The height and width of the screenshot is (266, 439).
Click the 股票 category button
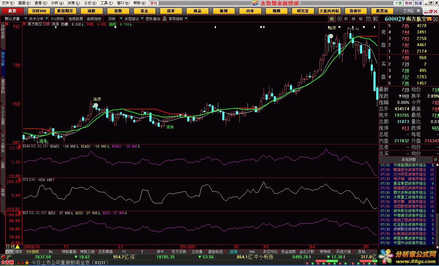point(12,11)
